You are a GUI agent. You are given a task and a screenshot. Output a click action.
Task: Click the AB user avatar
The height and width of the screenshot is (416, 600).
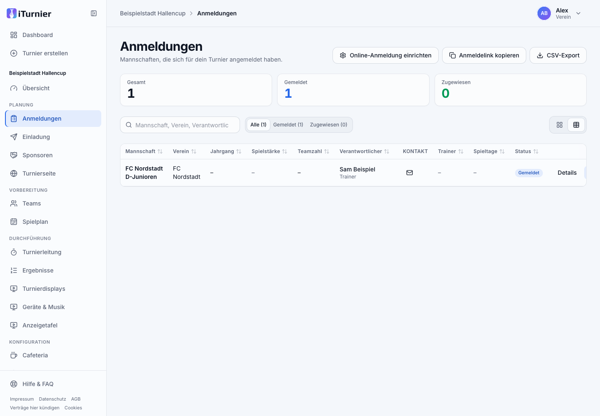pyautogui.click(x=544, y=13)
